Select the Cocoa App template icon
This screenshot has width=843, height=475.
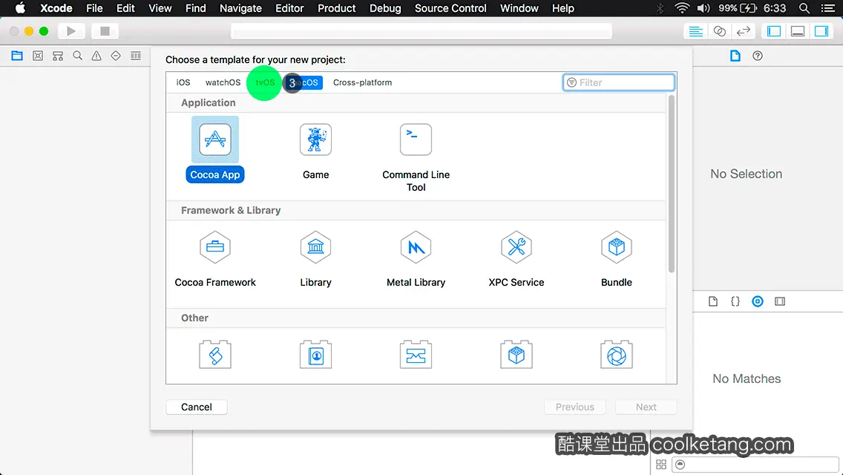(215, 140)
